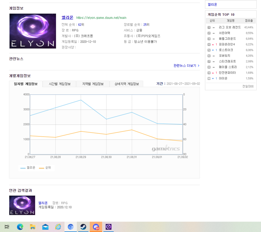The image size is (261, 232).
Task: Click the blue down arrow beside 로스트아크
Action: click(213, 50)
